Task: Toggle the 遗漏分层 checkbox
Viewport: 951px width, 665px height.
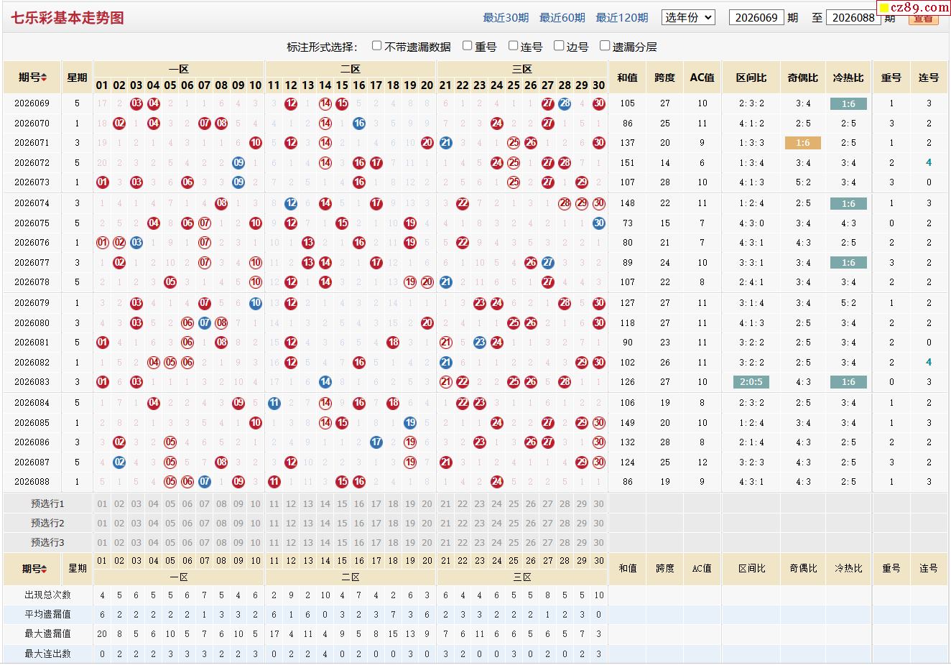Action: [605, 46]
